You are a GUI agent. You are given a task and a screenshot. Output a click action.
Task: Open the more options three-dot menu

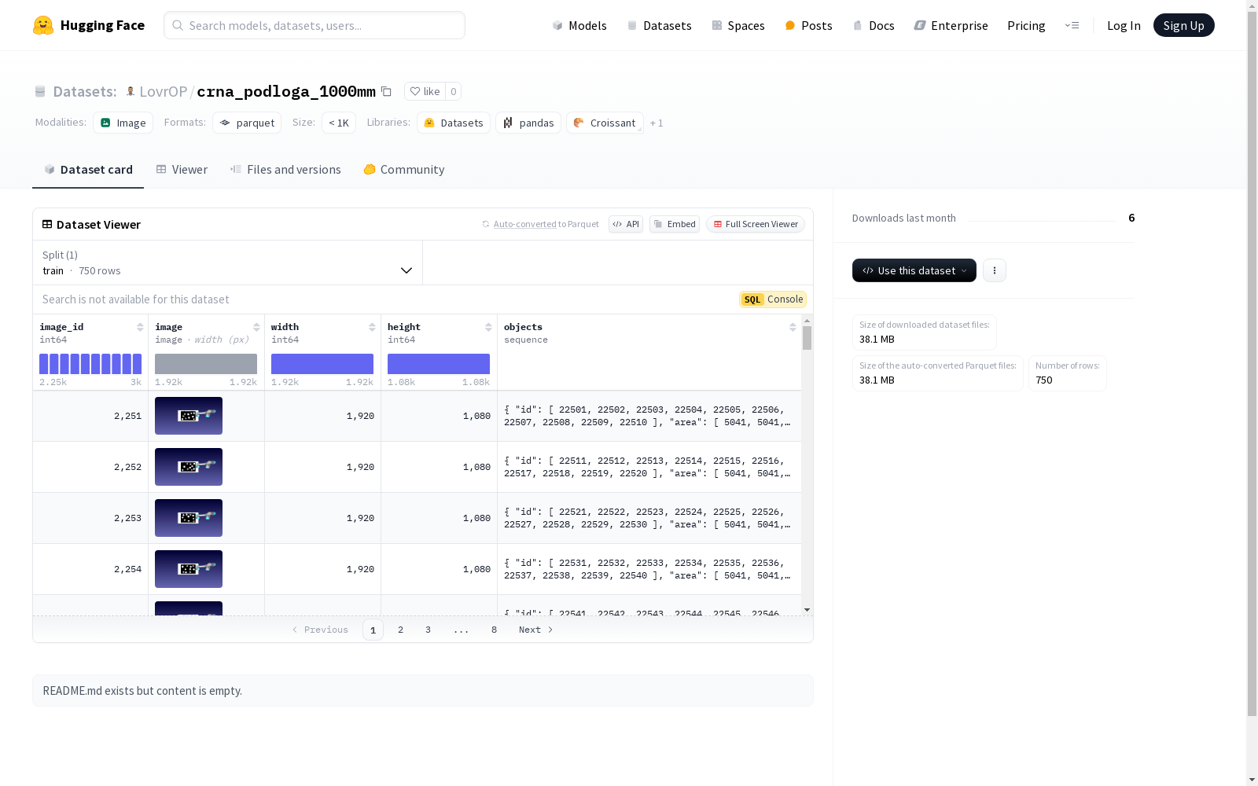[995, 270]
